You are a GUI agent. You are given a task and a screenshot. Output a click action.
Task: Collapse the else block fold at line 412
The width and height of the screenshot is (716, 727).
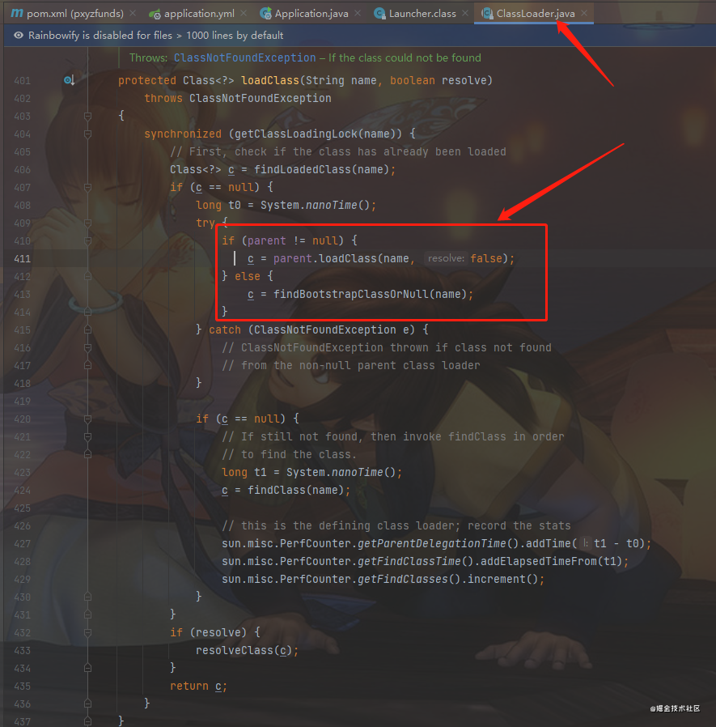87,276
